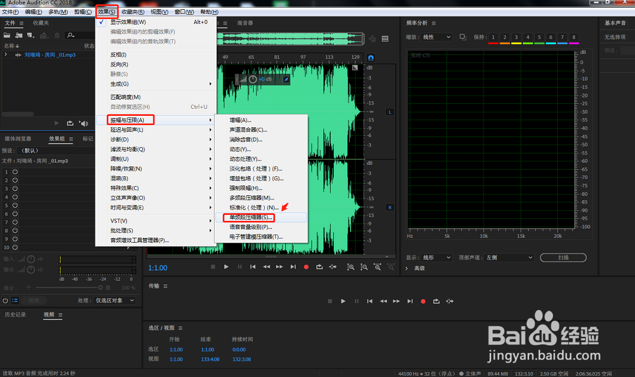Fast forward in the editor transport
The width and height of the screenshot is (635, 377).
click(x=279, y=267)
